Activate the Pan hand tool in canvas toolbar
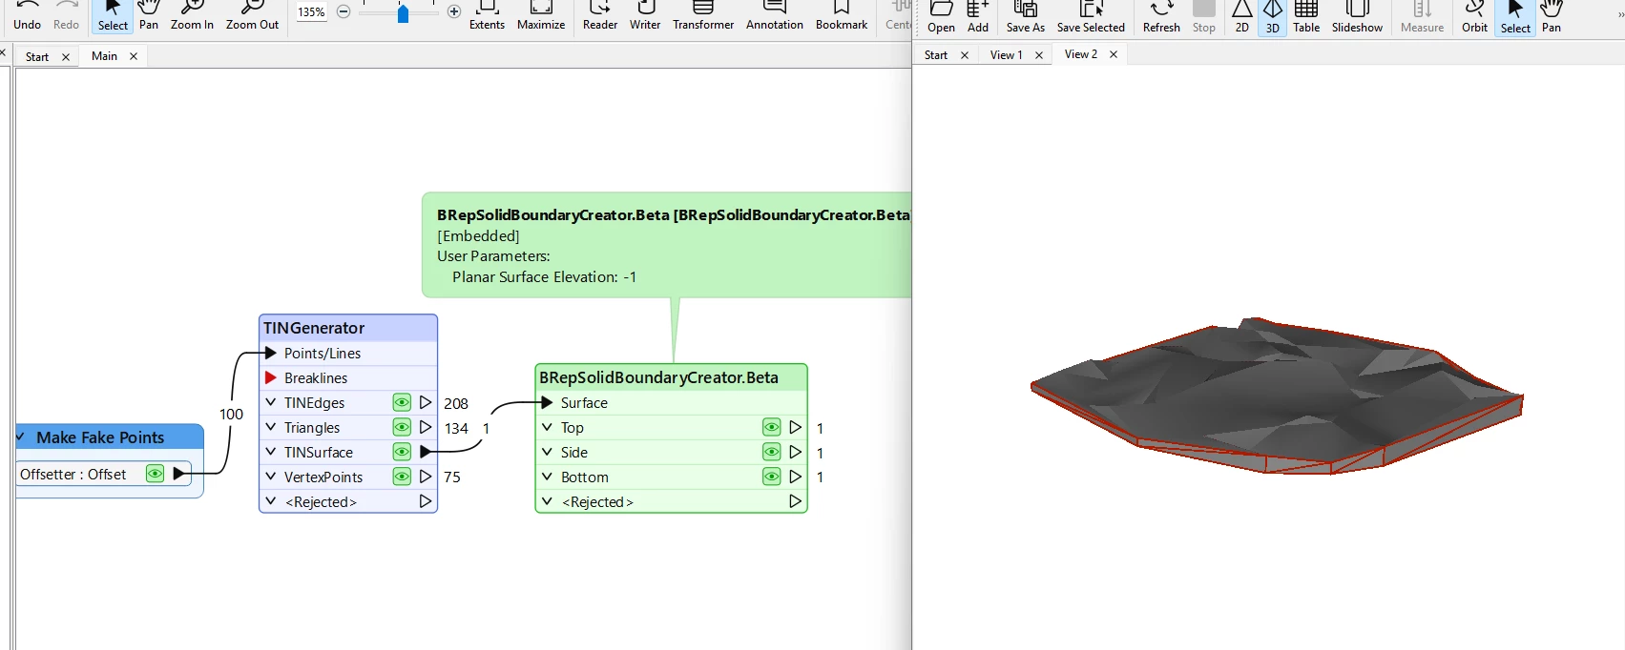 coord(149,16)
